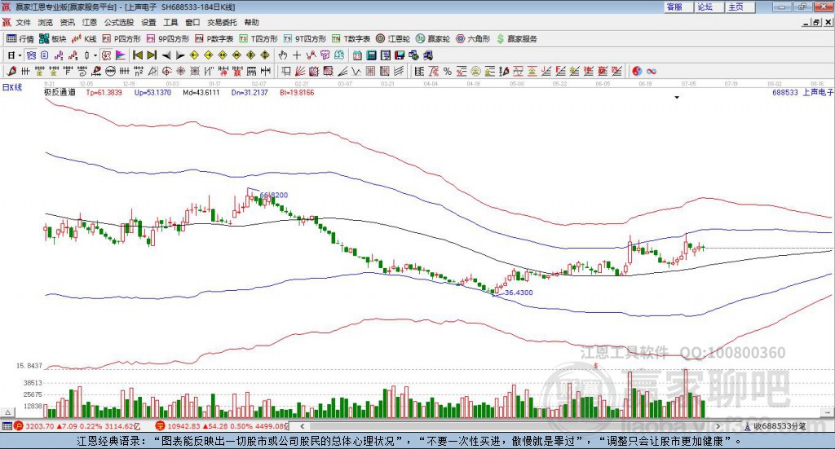Screen dimensions: 835x449
Task: Click the 日K线 label
Action: 12,87
